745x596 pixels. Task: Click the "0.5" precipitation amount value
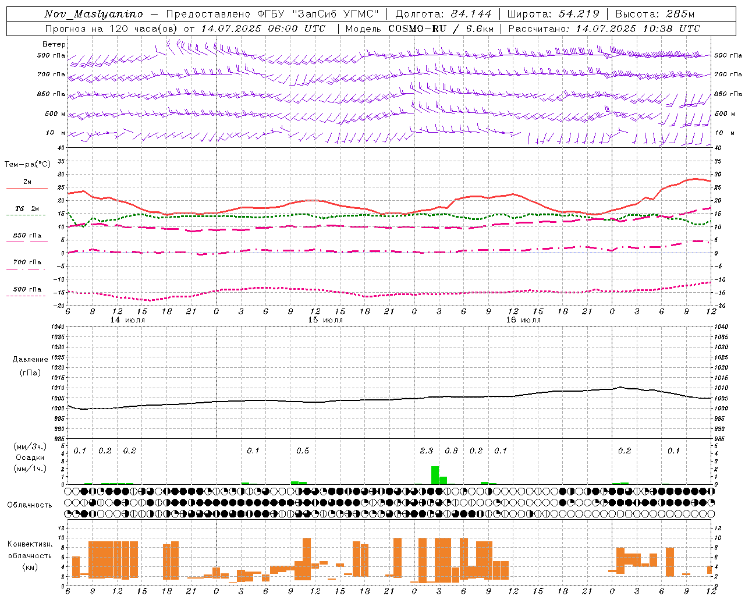[x=303, y=451]
